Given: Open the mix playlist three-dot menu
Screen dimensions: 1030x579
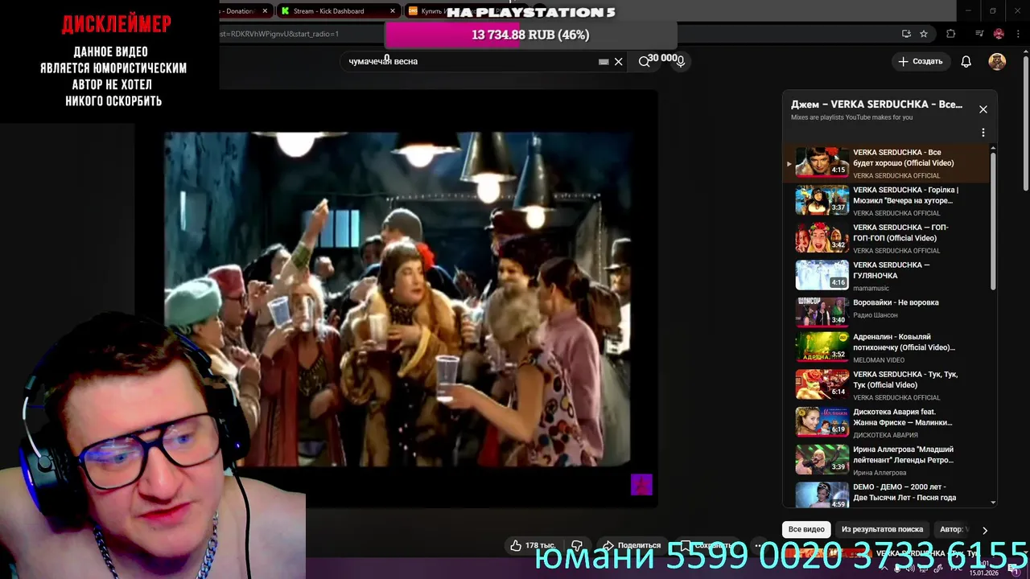Looking at the screenshot, I should [983, 133].
